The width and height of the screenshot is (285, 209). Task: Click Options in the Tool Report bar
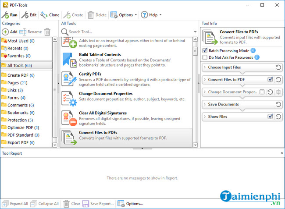coord(130,204)
